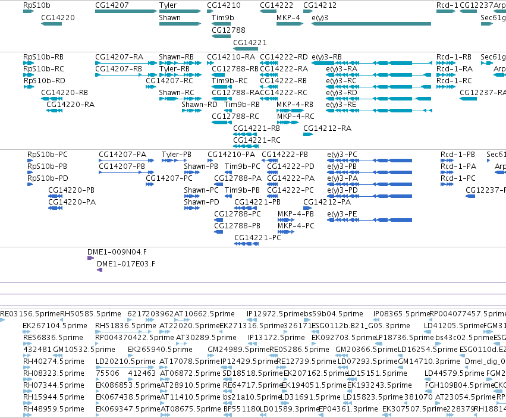Screen dimensions: 506x418
Task: Click EST RH48959.5prime
Action: 54,409
